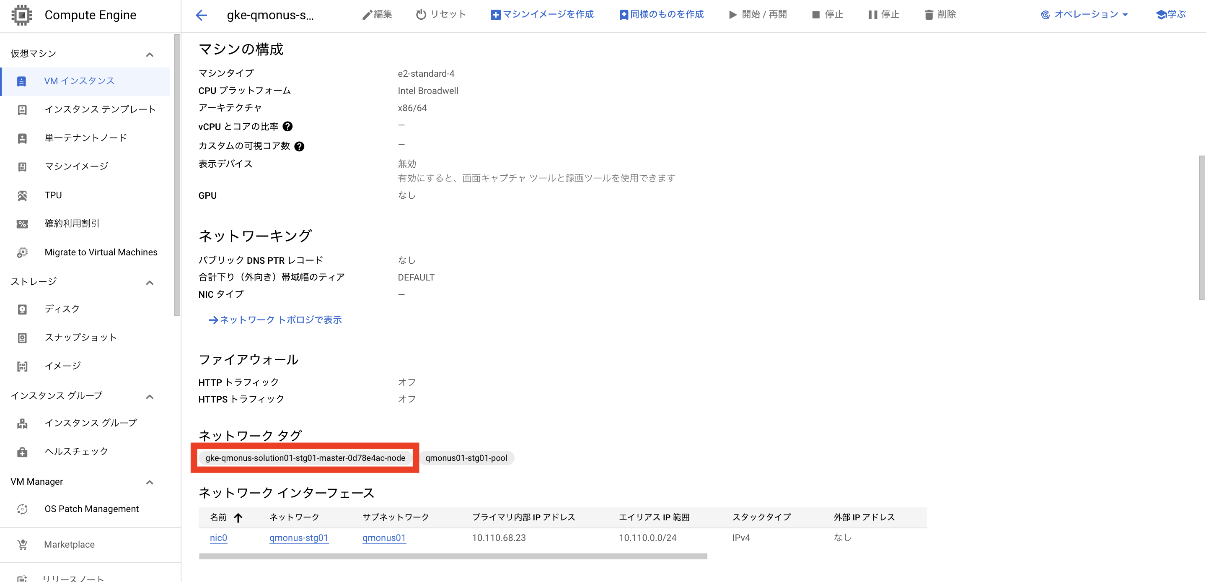1206x582 pixels.
Task: Open インスタンス テンプレート in sidebar
Action: (x=100, y=109)
